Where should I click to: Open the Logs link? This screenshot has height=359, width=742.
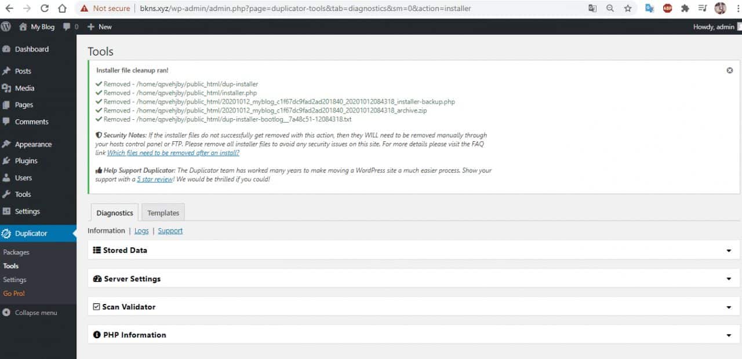141,230
